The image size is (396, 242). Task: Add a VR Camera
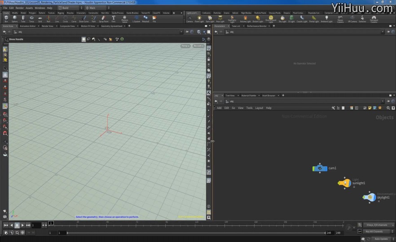[x=352, y=19]
